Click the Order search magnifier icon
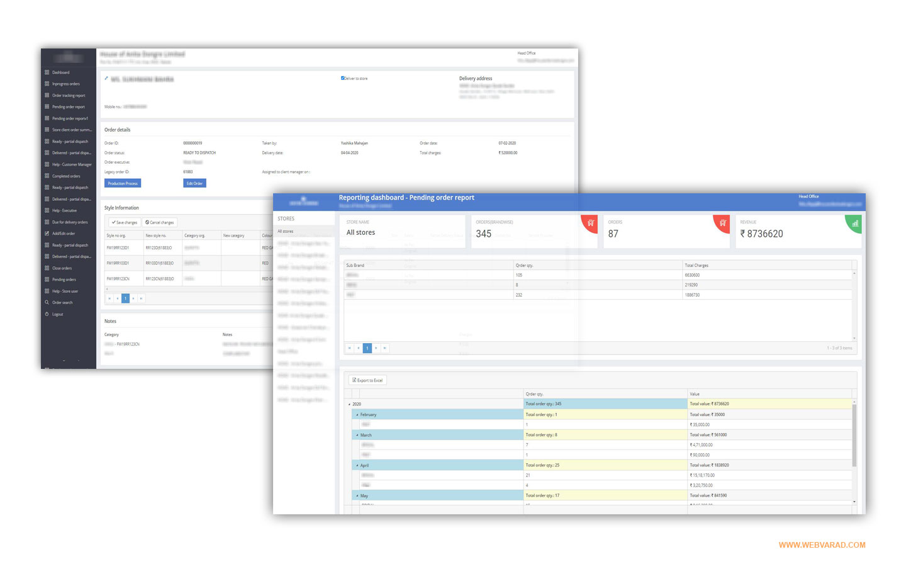 click(x=47, y=303)
